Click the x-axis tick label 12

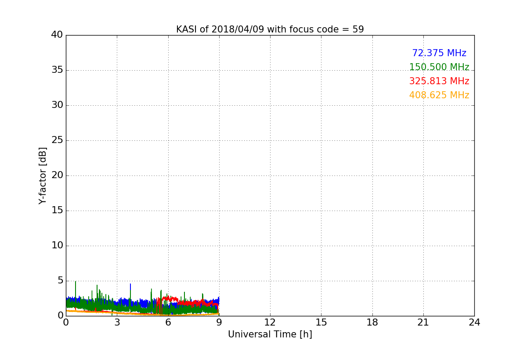[x=270, y=322]
